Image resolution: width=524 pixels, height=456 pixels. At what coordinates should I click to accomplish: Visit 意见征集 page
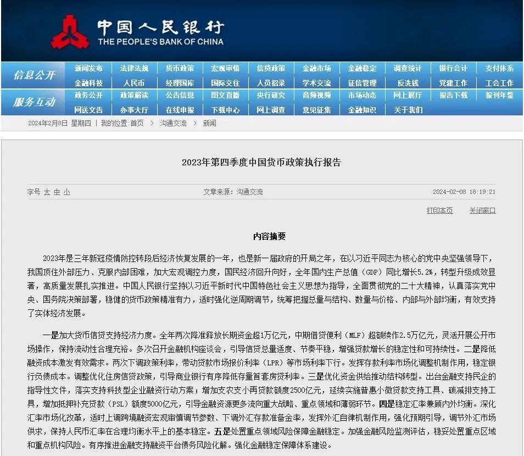tap(316, 110)
